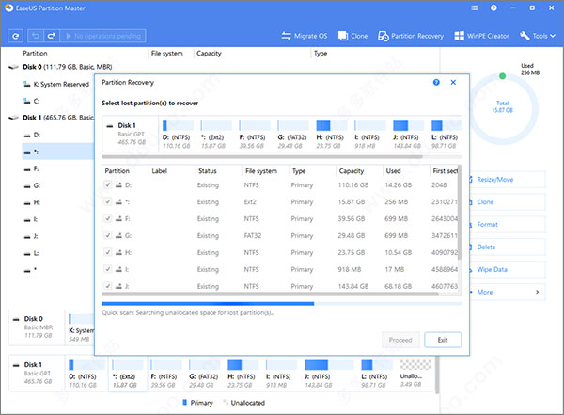Click the help question mark in the dialog
The image size is (564, 415).
click(436, 83)
